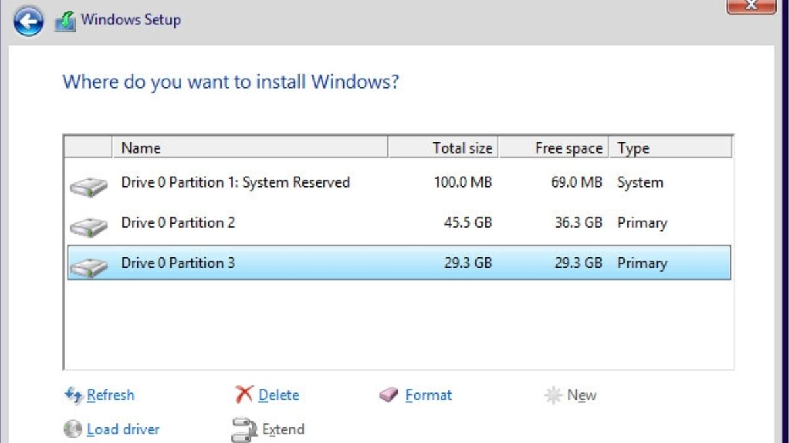Go back with the blue arrow button
Viewport: 789px width, 443px height.
point(28,22)
